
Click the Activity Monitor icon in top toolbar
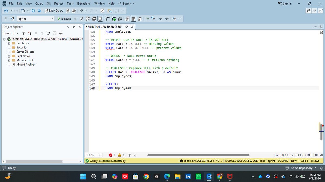pos(102,11)
